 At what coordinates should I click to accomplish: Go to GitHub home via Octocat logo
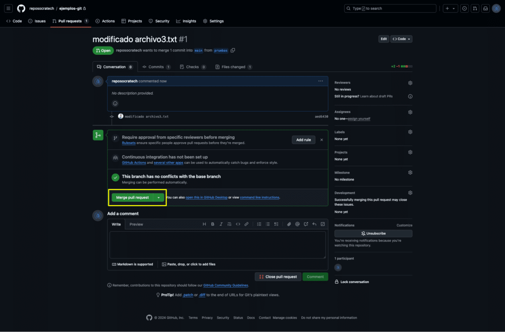pos(21,8)
